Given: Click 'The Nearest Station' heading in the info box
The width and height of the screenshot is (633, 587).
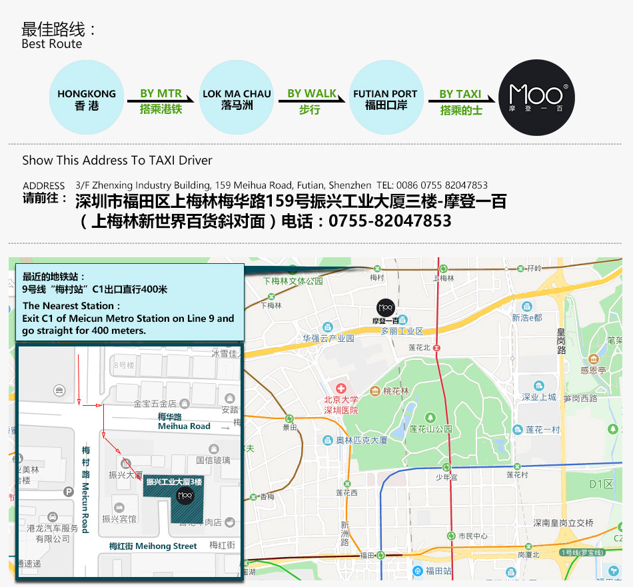Looking at the screenshot, I should point(71,306).
